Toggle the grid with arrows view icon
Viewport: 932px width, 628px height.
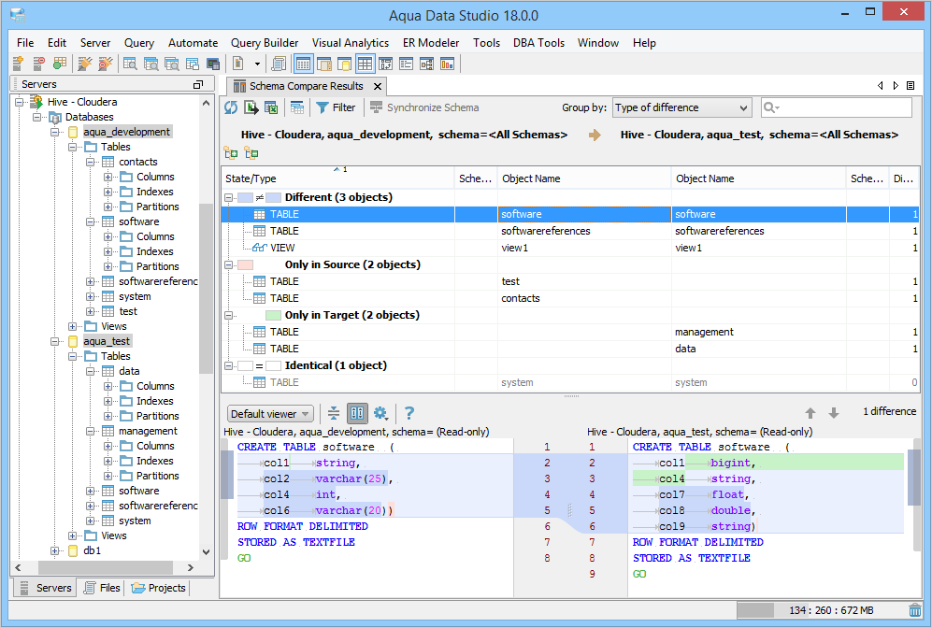[x=385, y=64]
